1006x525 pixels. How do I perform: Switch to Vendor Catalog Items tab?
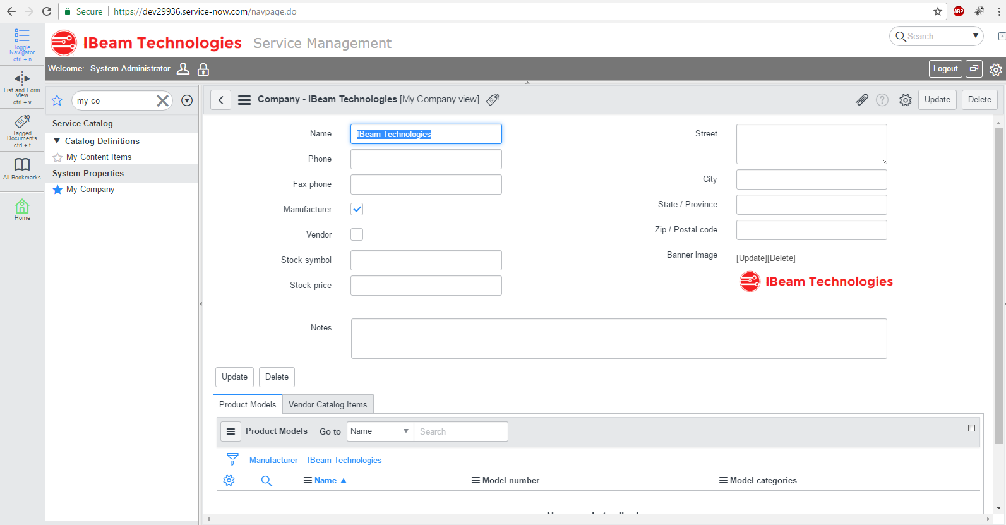(328, 404)
